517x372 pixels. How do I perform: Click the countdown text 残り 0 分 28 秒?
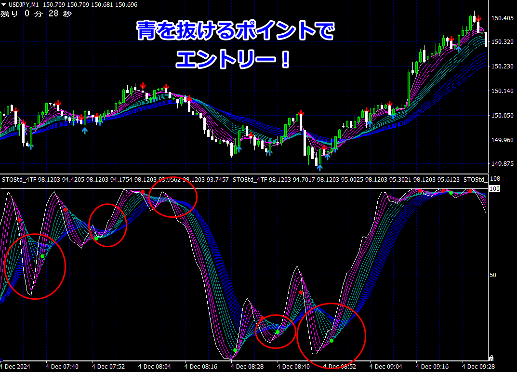tap(36, 13)
